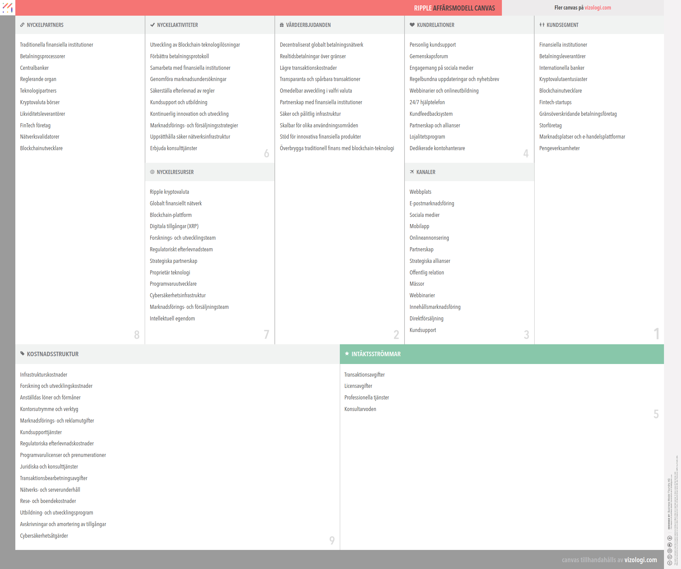This screenshot has height=569, width=681.
Task: Click the Webbplats channel entry
Action: point(420,192)
